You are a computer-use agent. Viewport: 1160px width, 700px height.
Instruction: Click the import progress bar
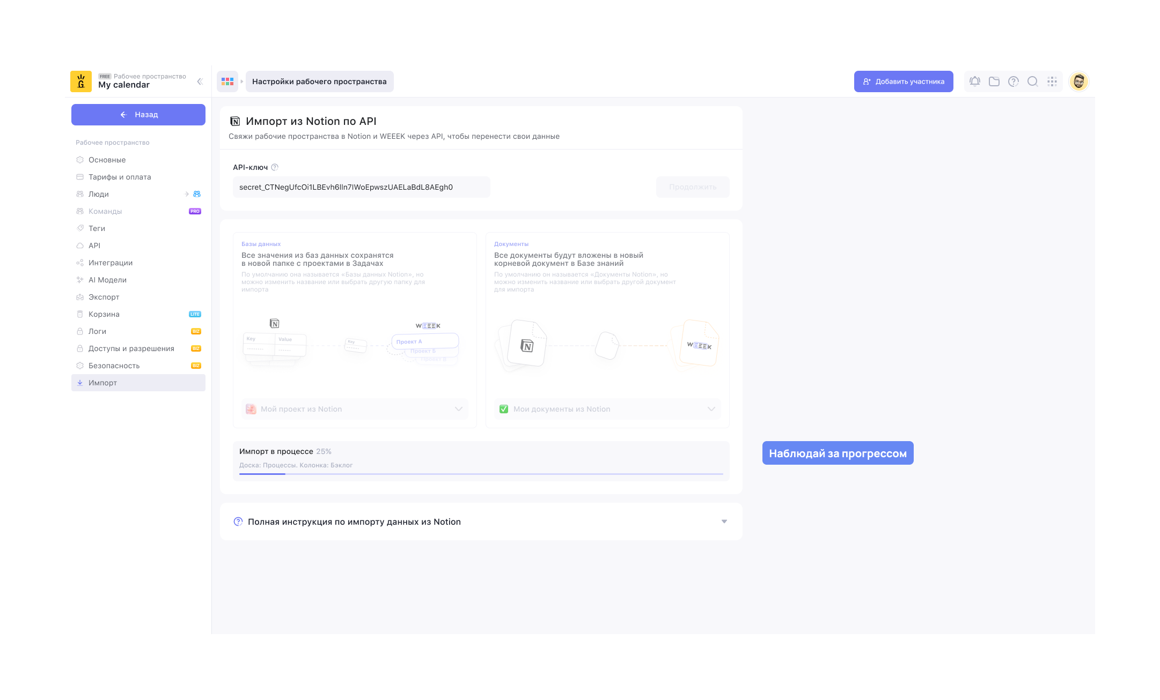(x=481, y=474)
